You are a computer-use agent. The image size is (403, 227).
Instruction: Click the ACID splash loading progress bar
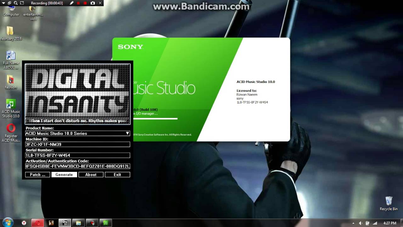[x=156, y=119]
